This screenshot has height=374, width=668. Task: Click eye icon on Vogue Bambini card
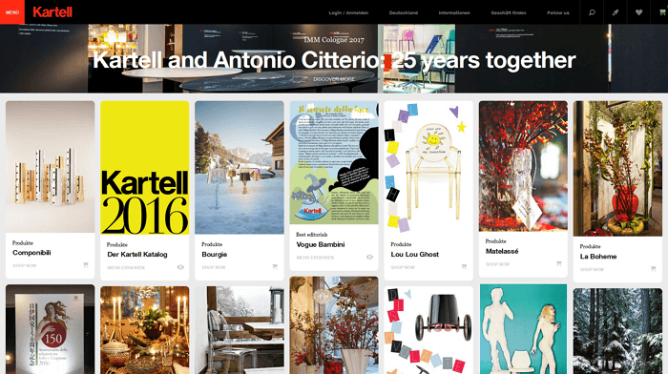click(369, 257)
